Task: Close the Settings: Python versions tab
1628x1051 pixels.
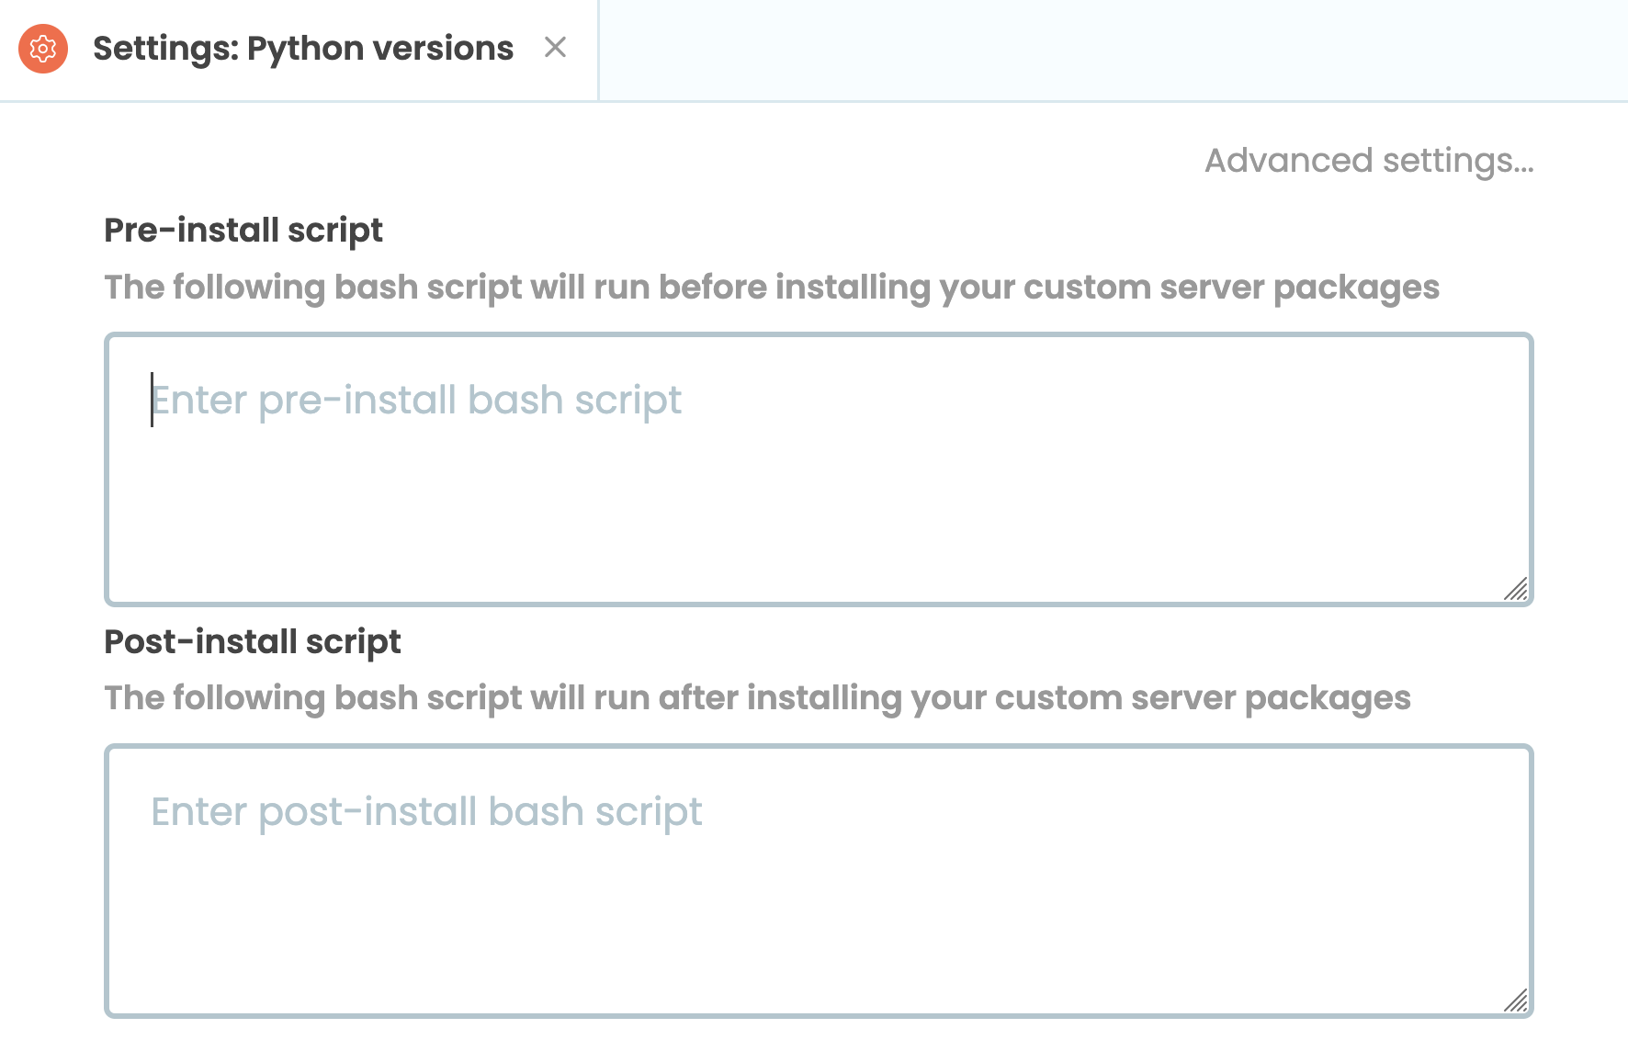Action: click(555, 48)
